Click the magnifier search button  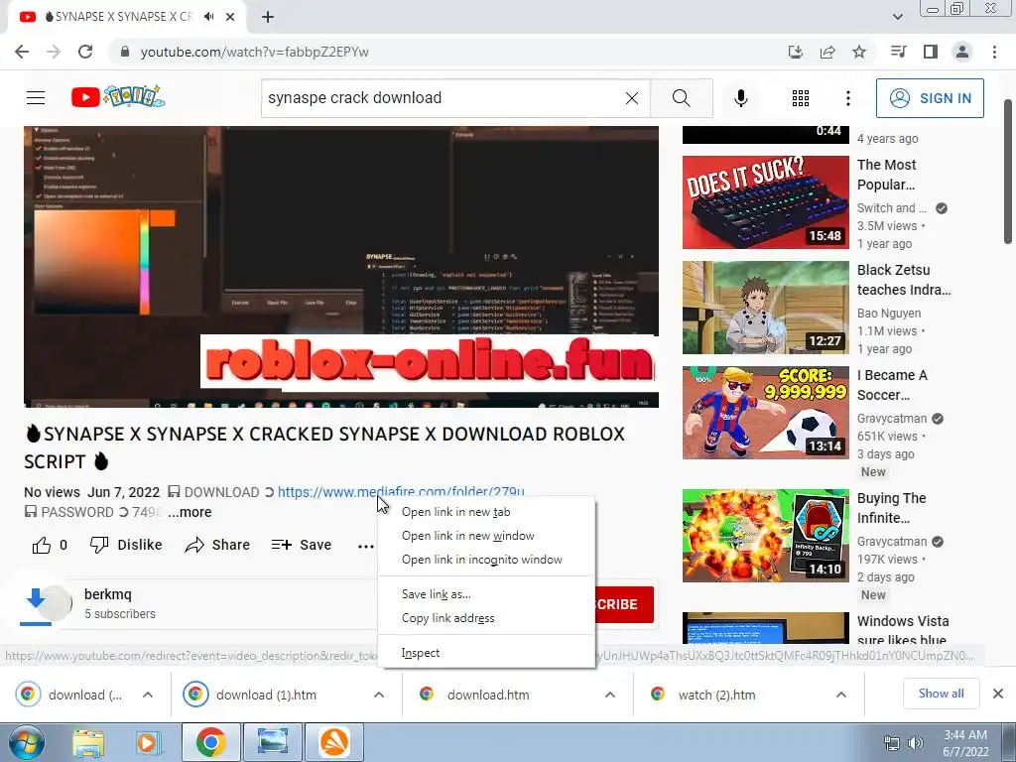pos(681,98)
